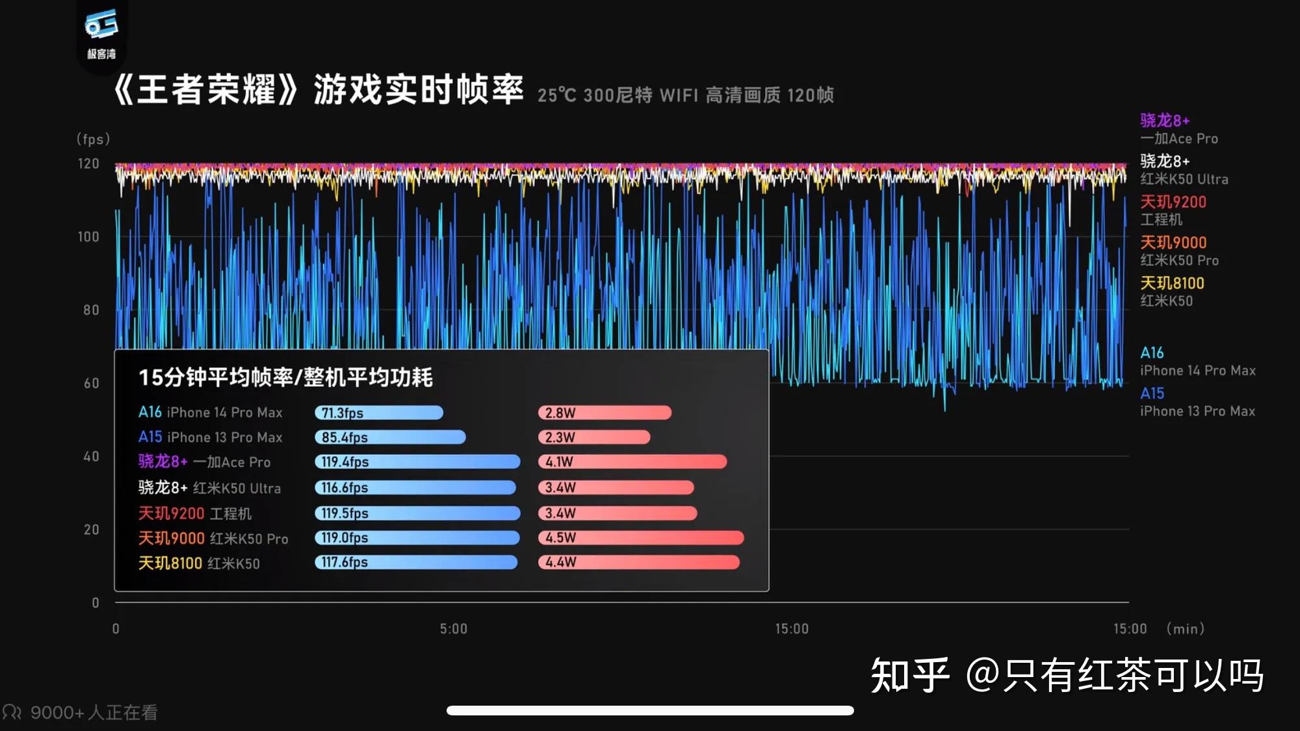The width and height of the screenshot is (1300, 731).
Task: Click the 2.3W red power bar
Action: tap(593, 437)
